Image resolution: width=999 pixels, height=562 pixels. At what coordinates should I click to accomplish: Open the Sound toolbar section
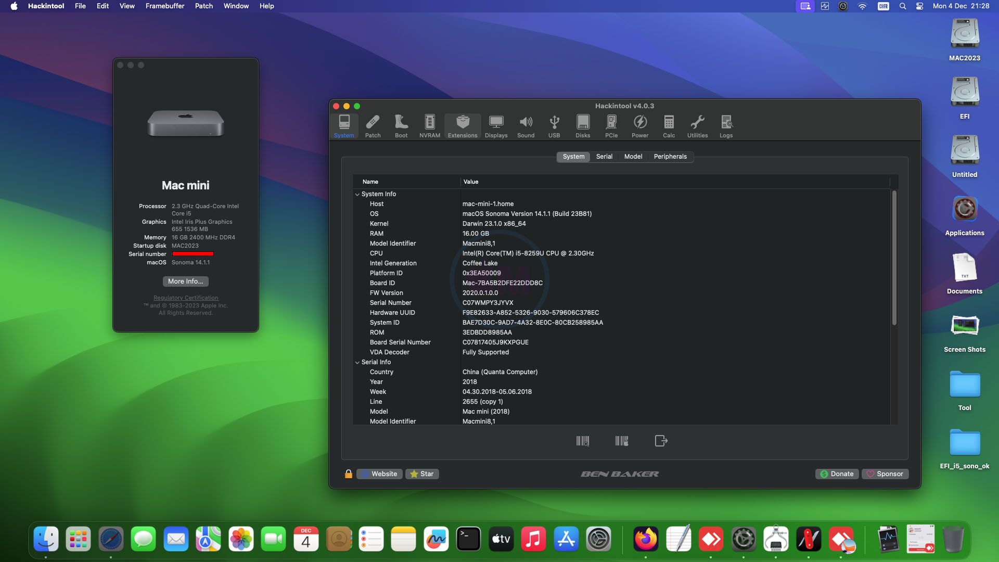[526, 126]
